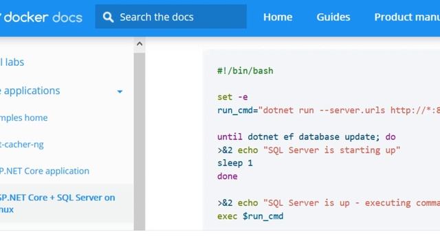Open the apt-cacher-ng sidebar link
Image resolution: width=440 pixels, height=247 pixels.
(x=22, y=144)
